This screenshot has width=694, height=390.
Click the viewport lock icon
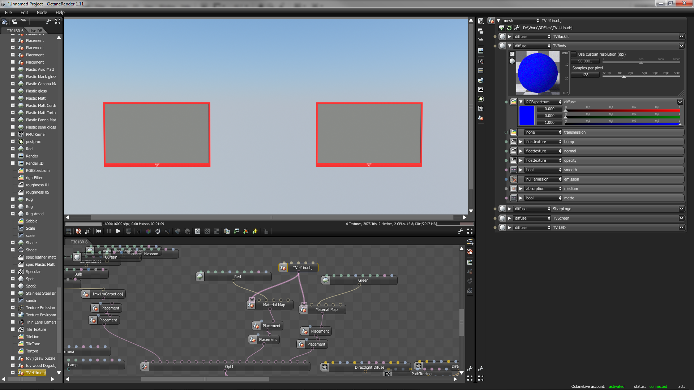(x=266, y=231)
